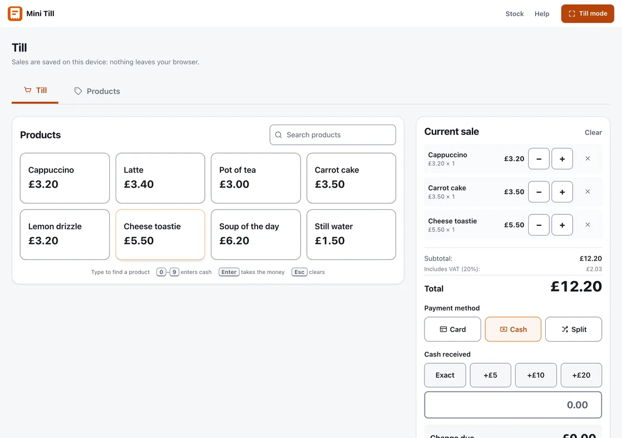Viewport: 622px width, 438px height.
Task: Add £10 to cash received
Action: pos(536,375)
